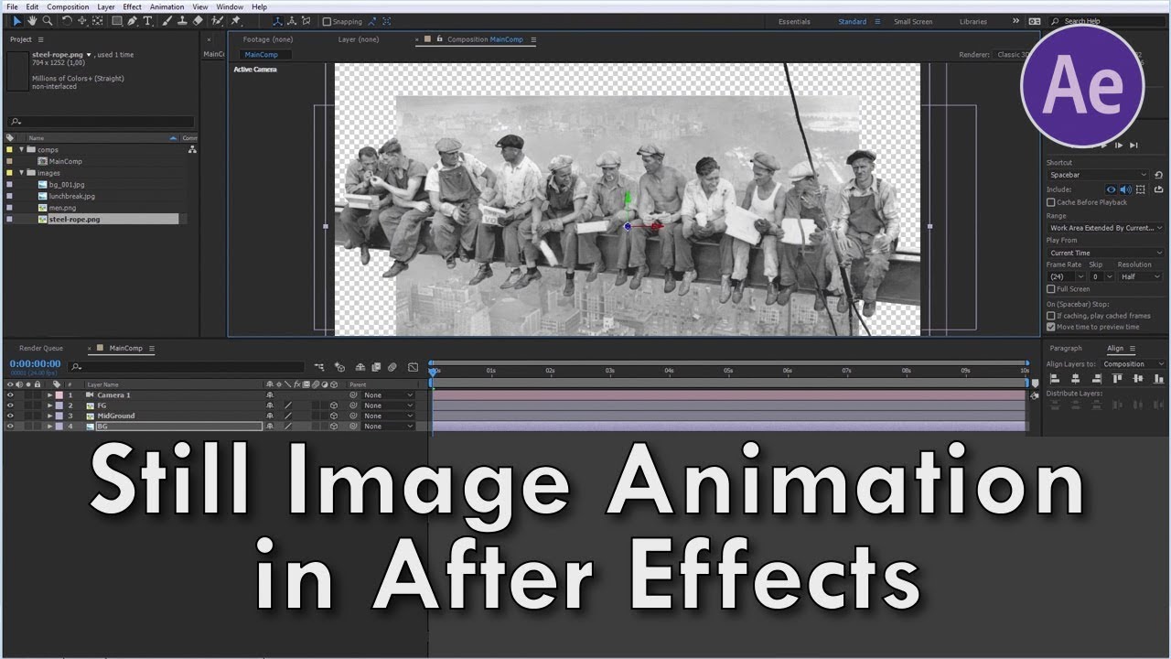Open Align Layers to Composition dropdown
The width and height of the screenshot is (1171, 659).
pos(1133,364)
